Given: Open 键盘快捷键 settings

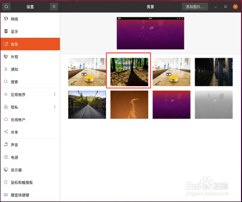Looking at the screenshot, I should (30, 195).
